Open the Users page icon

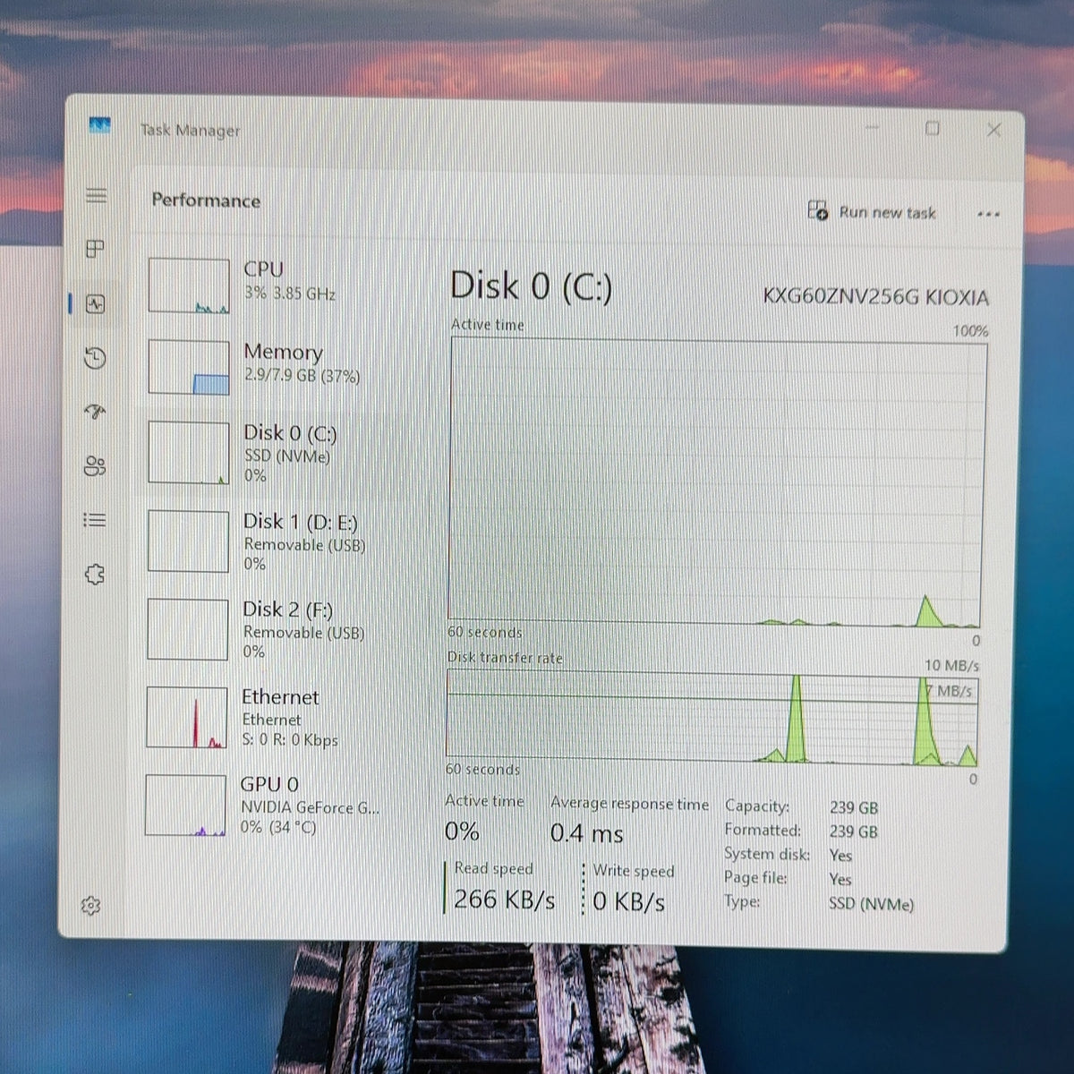[95, 466]
